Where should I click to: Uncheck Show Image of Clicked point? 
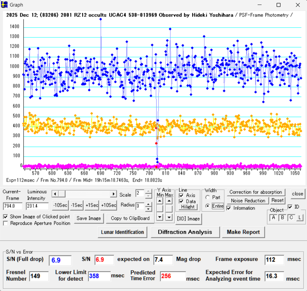click(x=6, y=217)
